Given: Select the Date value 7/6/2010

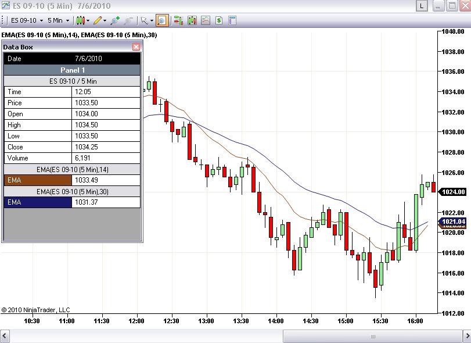Looking at the screenshot, I should click(x=88, y=59).
